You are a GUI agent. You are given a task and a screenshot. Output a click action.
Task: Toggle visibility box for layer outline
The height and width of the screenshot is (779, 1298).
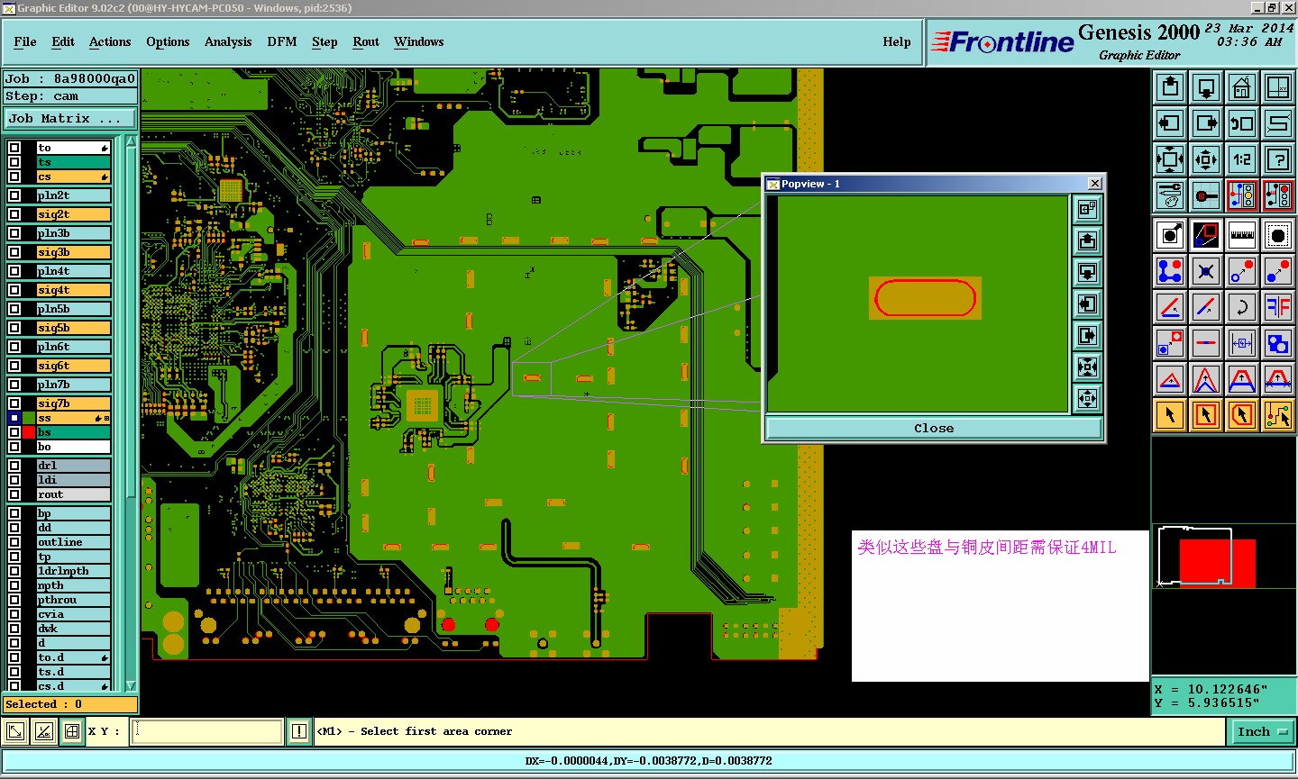click(x=14, y=542)
